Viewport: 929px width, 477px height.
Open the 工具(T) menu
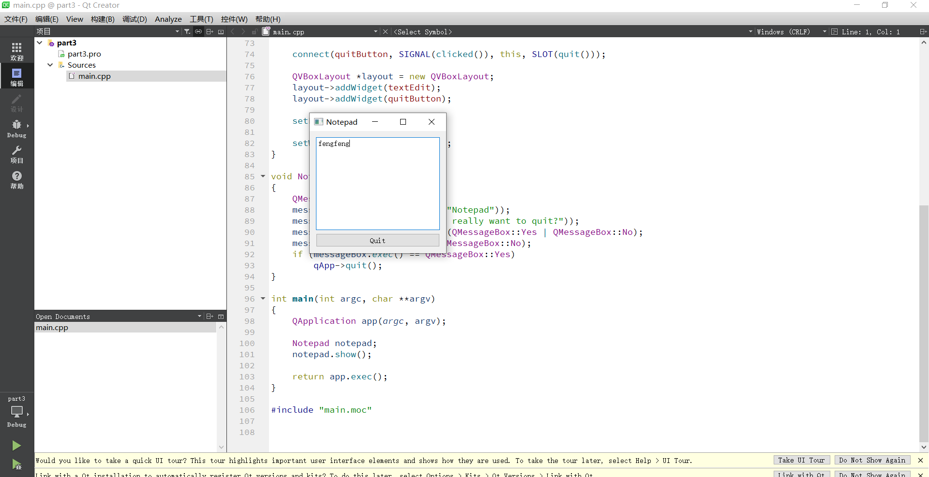(201, 19)
